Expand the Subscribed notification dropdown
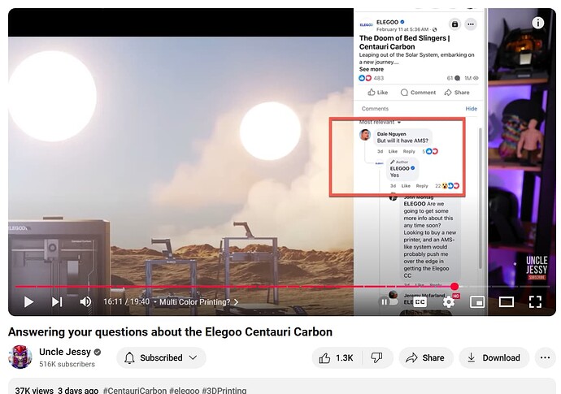Viewport: 561px width, 394px height. [161, 357]
